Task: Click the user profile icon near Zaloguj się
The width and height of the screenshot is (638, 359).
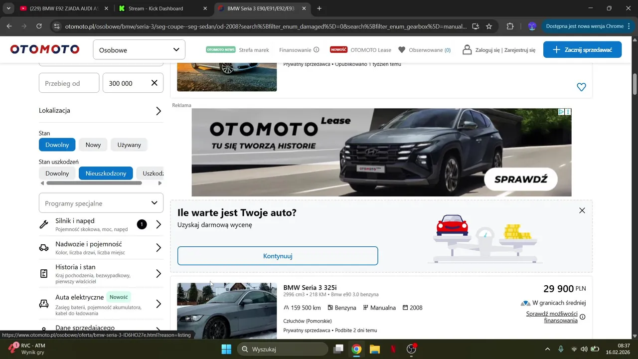Action: [467, 50]
